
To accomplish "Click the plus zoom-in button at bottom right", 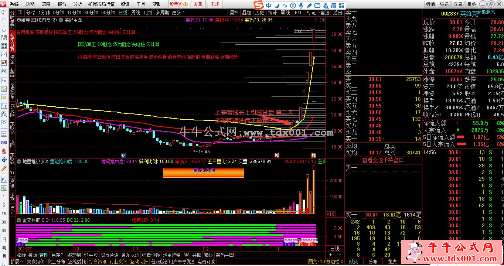I will (x=330, y=255).
